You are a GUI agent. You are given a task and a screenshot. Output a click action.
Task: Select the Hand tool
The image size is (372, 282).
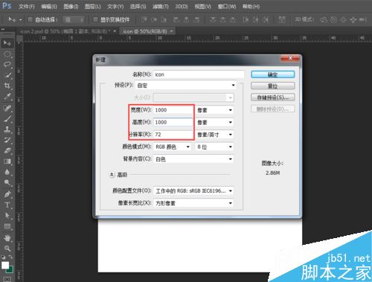[7, 238]
